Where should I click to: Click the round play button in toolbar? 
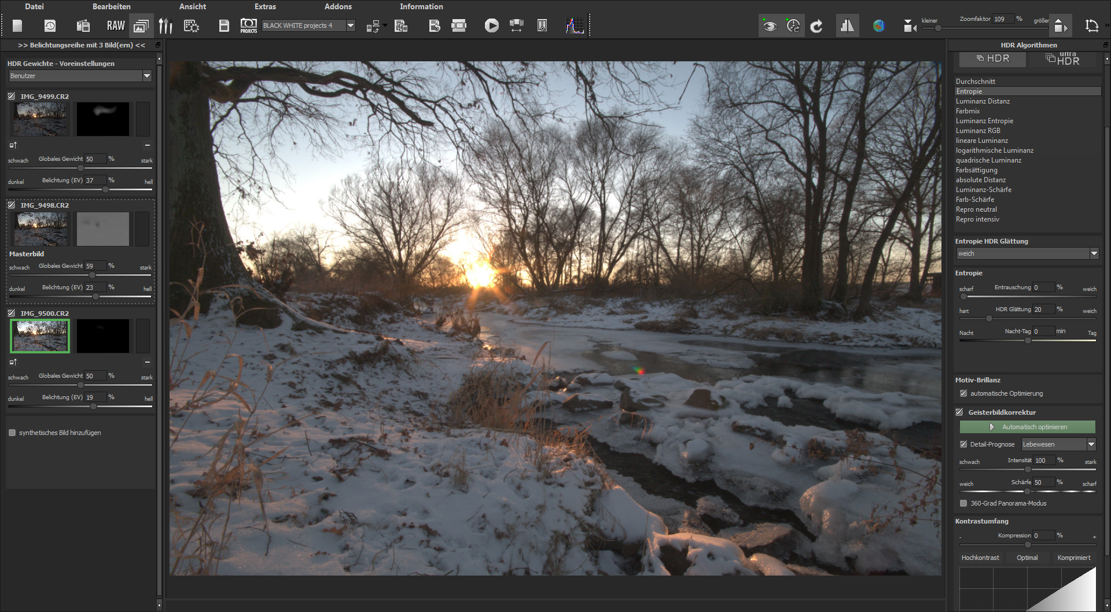pos(491,25)
